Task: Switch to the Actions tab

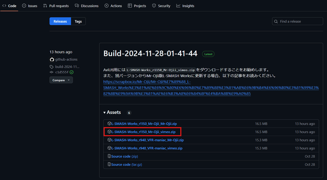Action: 113,6
